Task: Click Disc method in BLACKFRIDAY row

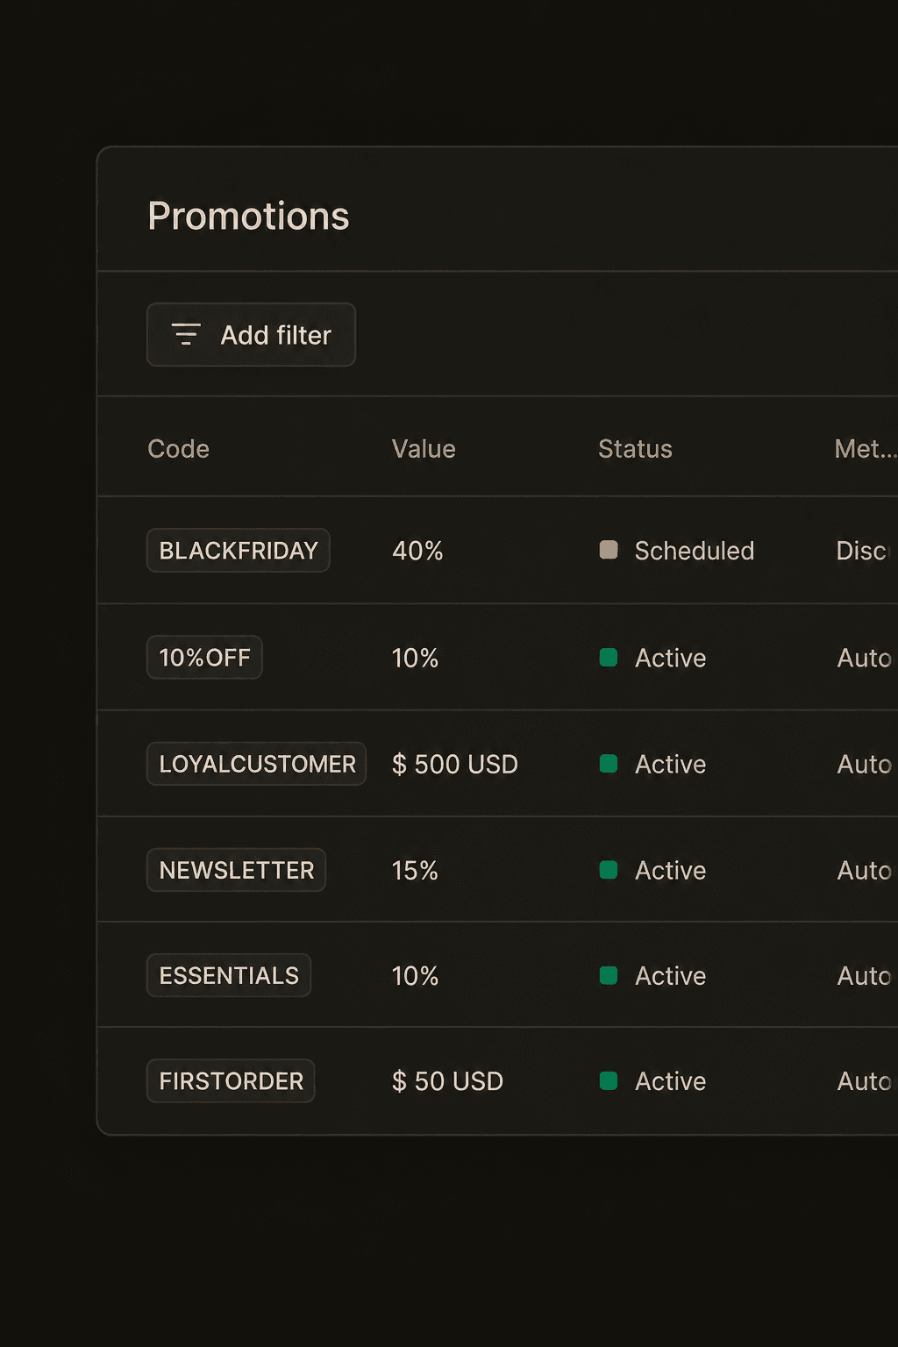Action: click(863, 551)
